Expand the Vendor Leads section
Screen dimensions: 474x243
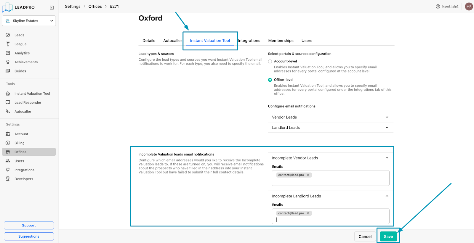tap(387, 117)
